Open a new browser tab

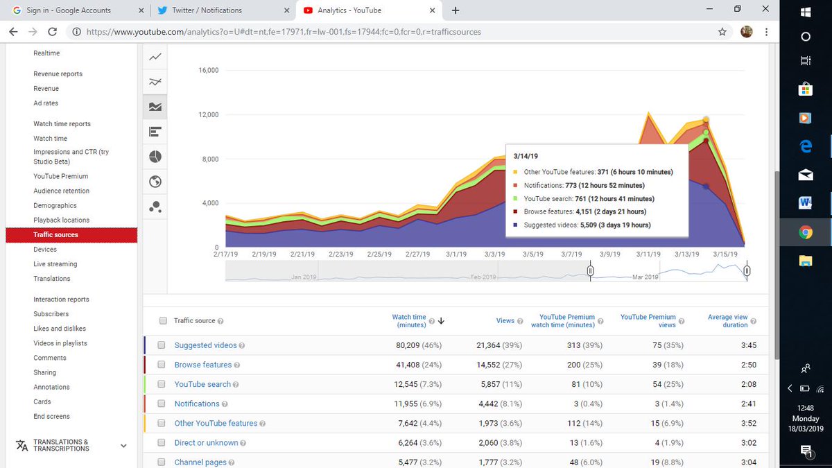(456, 10)
